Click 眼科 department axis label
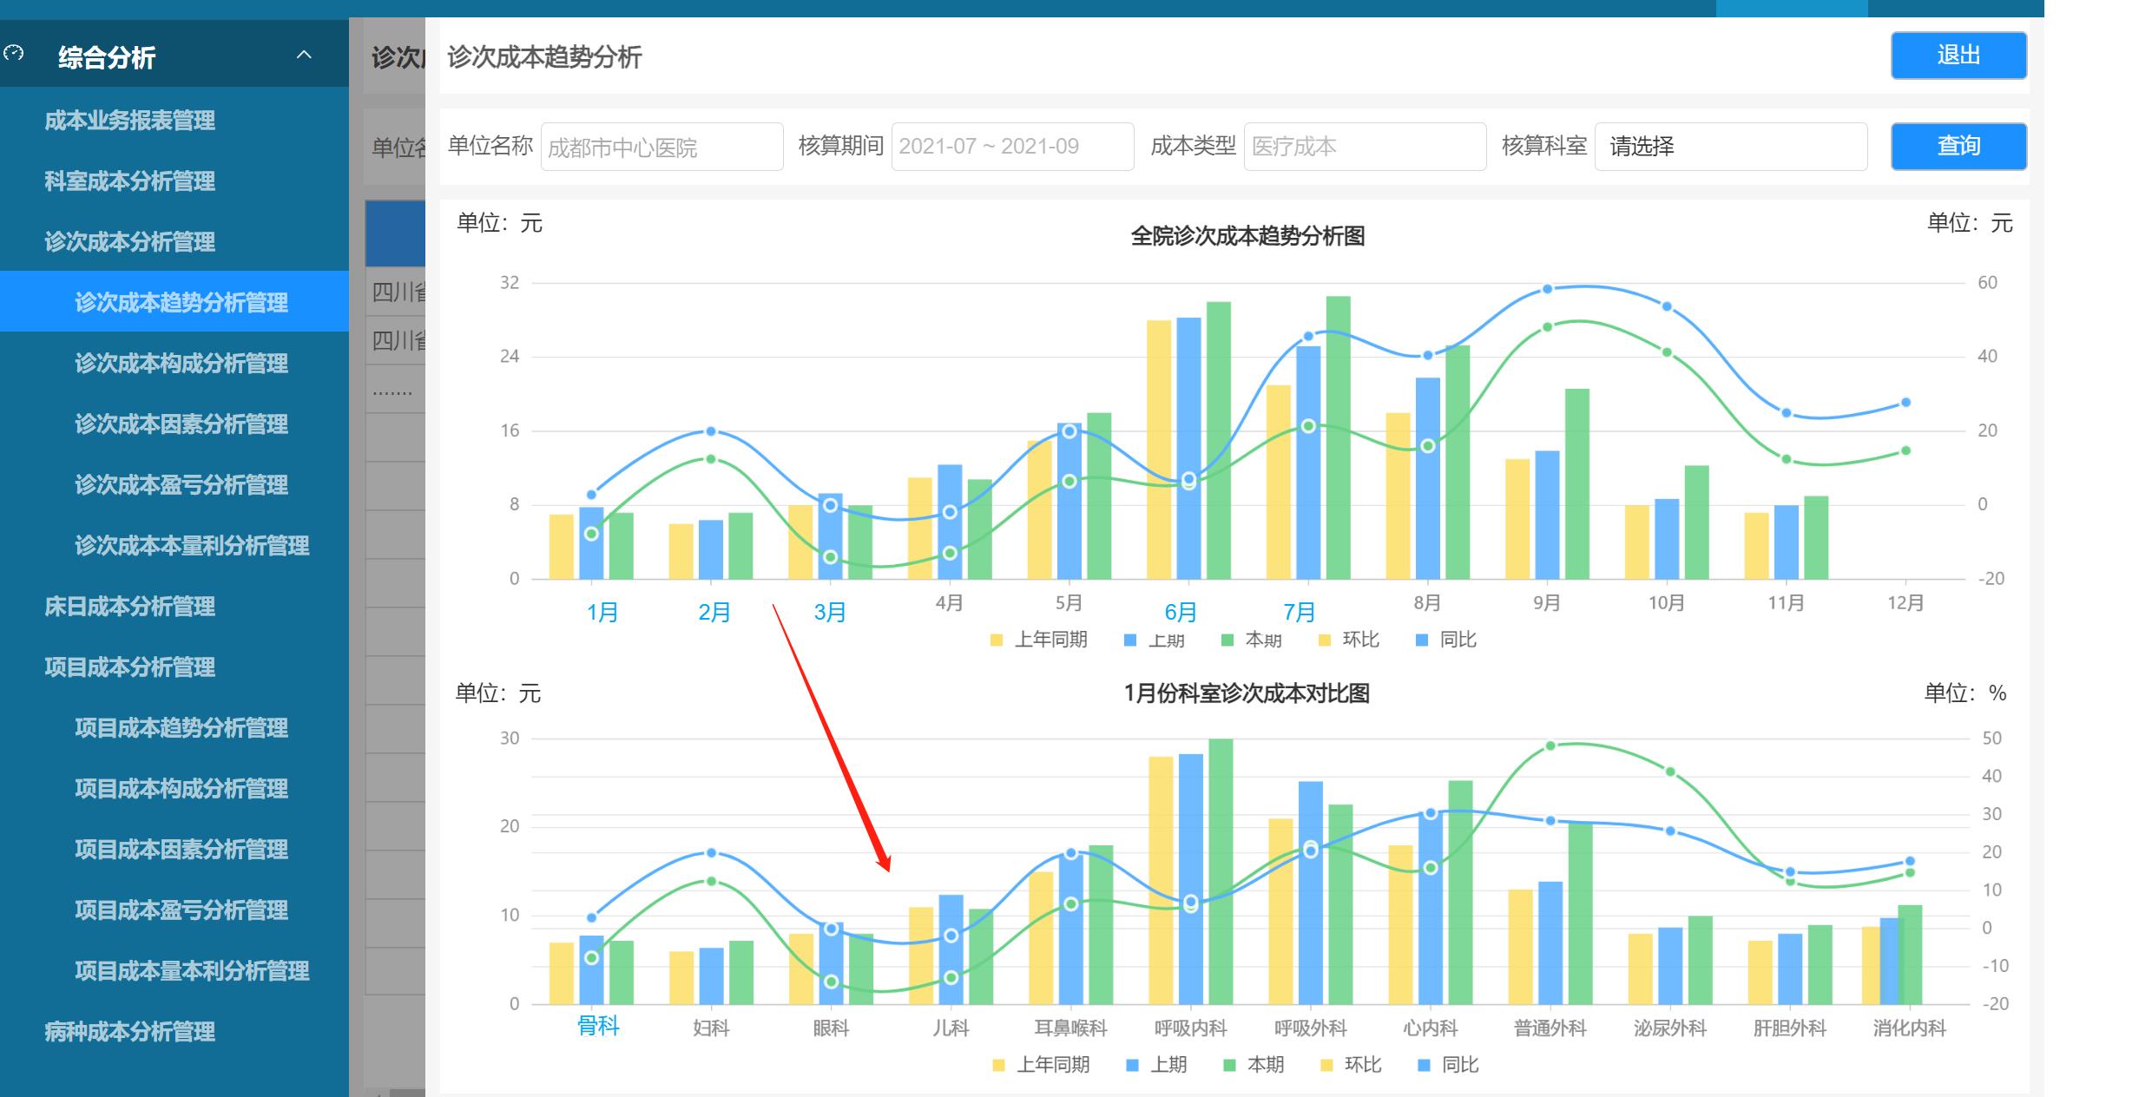Image resolution: width=2139 pixels, height=1097 pixels. click(x=831, y=1028)
